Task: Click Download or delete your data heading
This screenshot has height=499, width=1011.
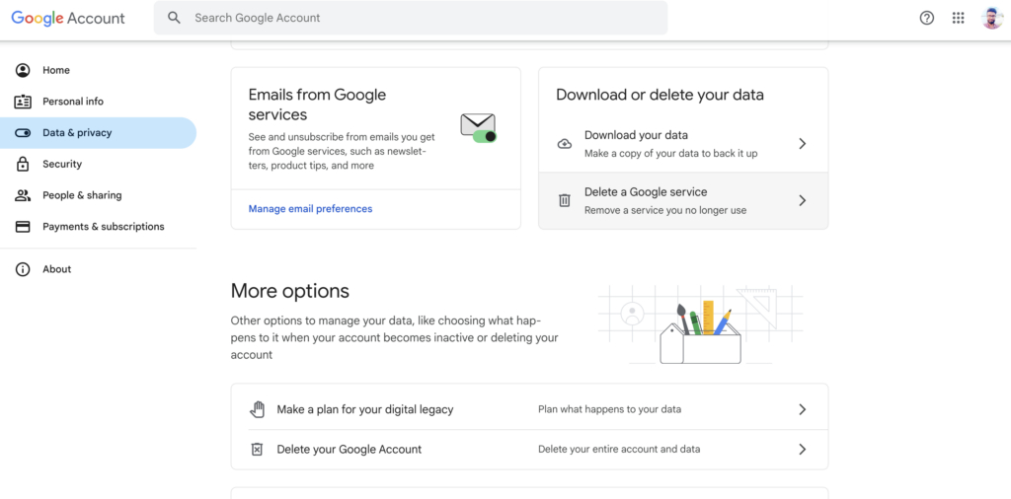Action: click(x=660, y=96)
